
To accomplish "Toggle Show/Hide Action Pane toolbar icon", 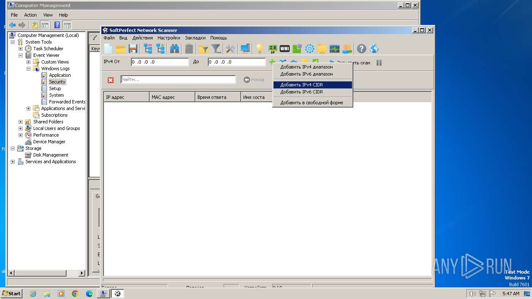I will [67, 25].
